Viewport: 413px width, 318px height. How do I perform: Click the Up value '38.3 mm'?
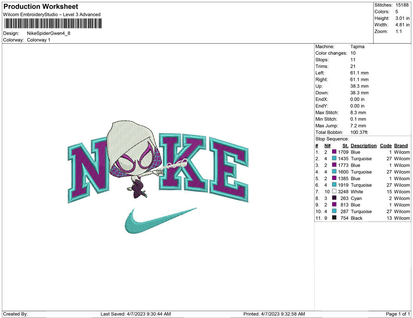point(359,86)
